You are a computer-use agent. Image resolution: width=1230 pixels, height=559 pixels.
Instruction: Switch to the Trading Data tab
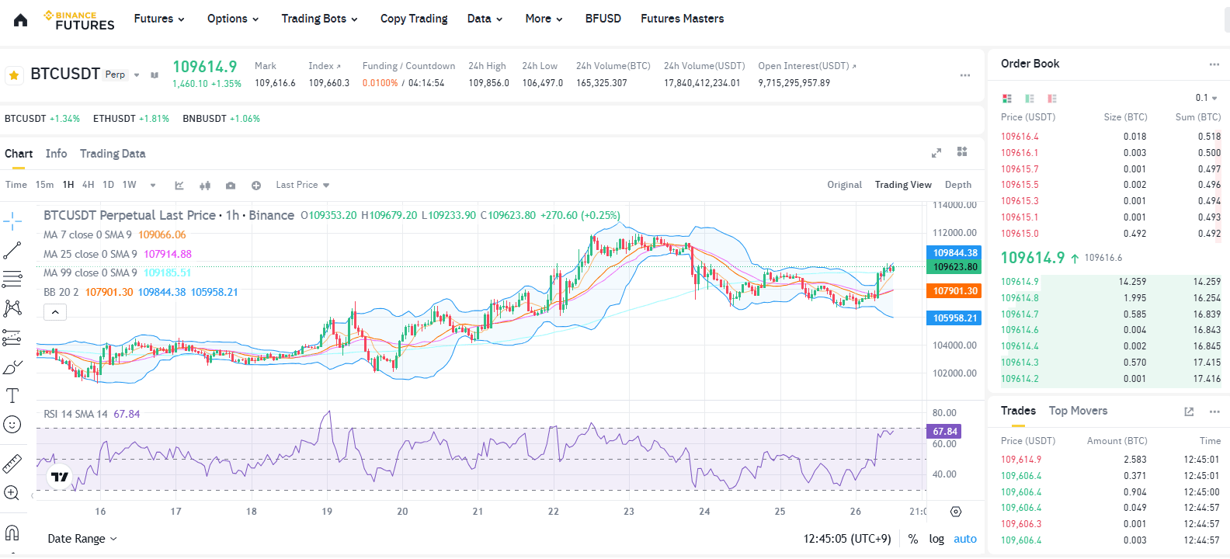(x=113, y=154)
